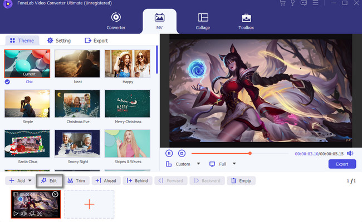The image size is (362, 222).
Task: Stop the preview playback
Action: click(182, 153)
